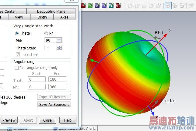Viewport: 196px width, 131px height.
Task: Click the dB scale plot icon
Action: coord(152,5)
